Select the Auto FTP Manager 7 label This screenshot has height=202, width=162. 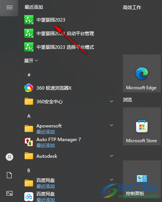coord(59,140)
